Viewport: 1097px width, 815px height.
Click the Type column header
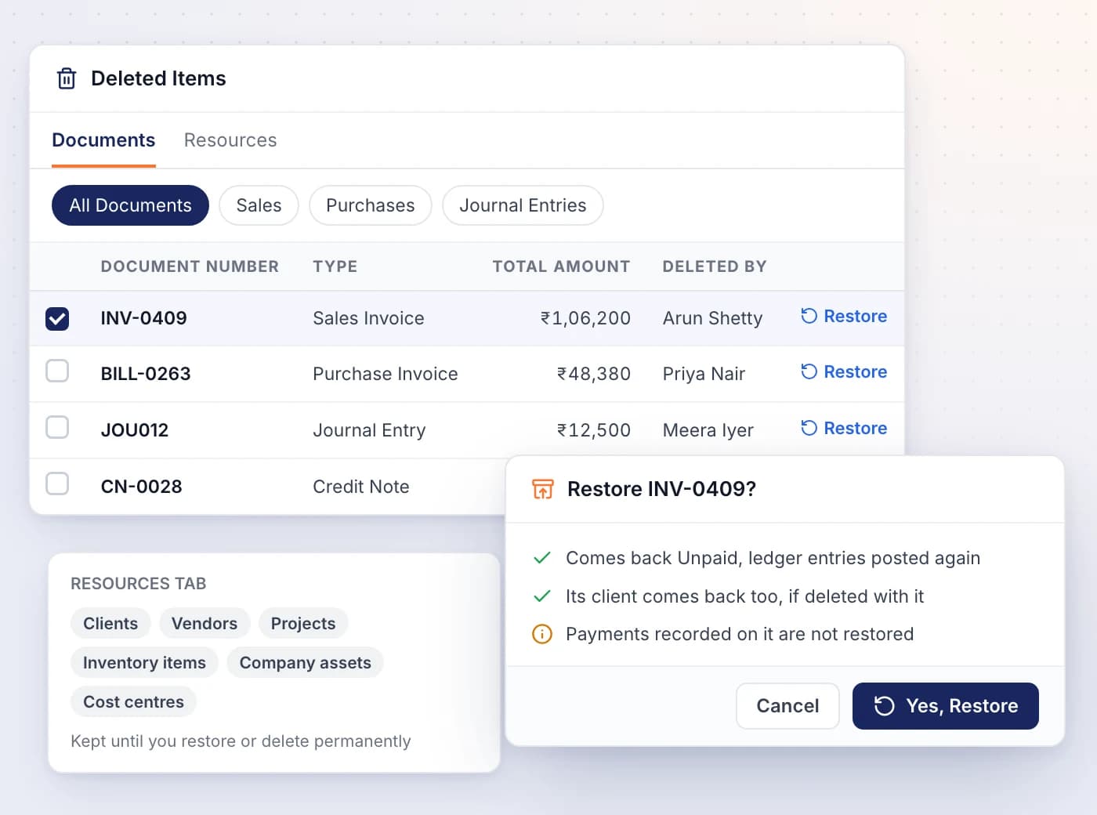pyautogui.click(x=335, y=266)
